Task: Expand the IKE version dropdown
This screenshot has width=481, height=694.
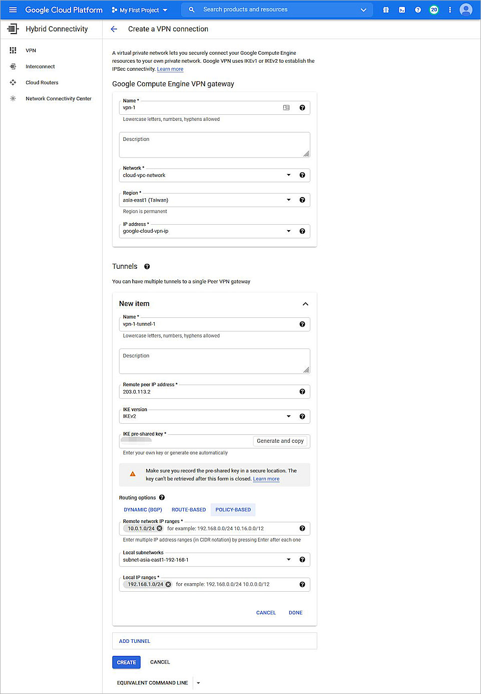Action: (205, 417)
